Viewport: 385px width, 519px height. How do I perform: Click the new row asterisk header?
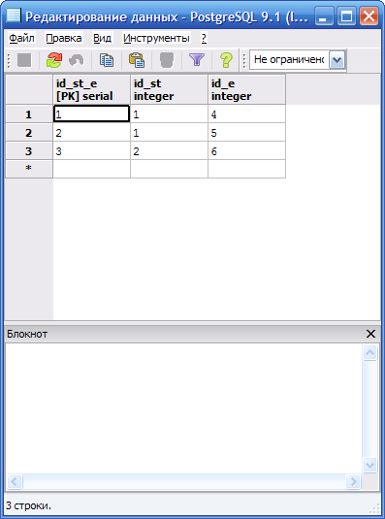click(29, 169)
